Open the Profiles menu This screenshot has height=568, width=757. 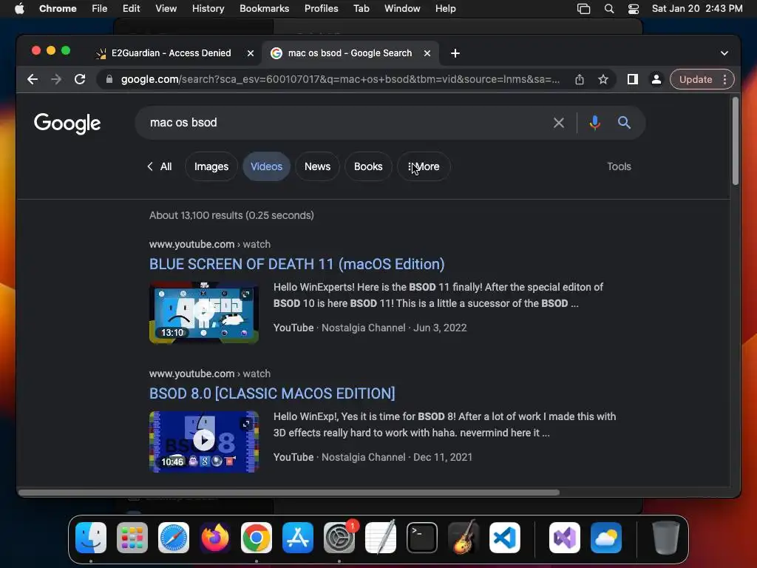point(321,9)
